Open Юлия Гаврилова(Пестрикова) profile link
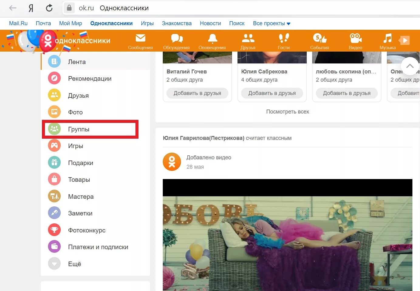420x291 pixels. [x=203, y=138]
